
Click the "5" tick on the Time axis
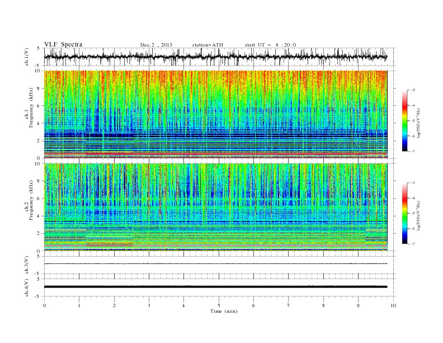pos(219,305)
